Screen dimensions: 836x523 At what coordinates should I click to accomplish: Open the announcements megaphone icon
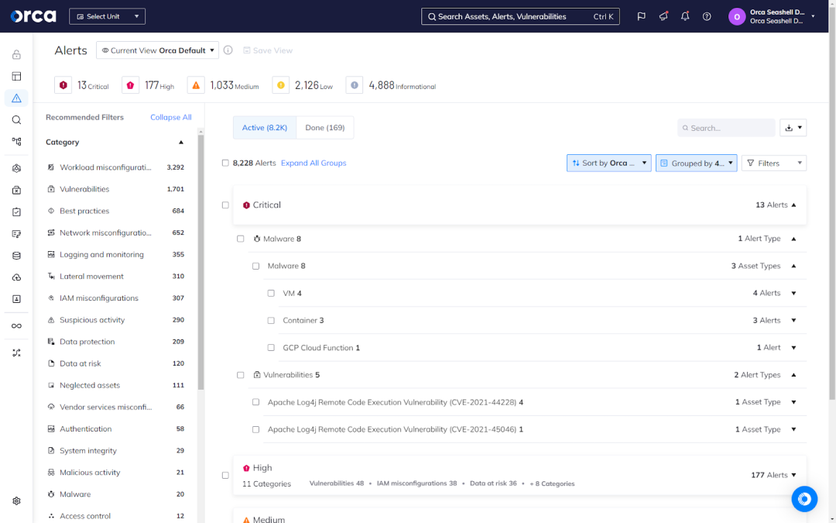pos(663,16)
